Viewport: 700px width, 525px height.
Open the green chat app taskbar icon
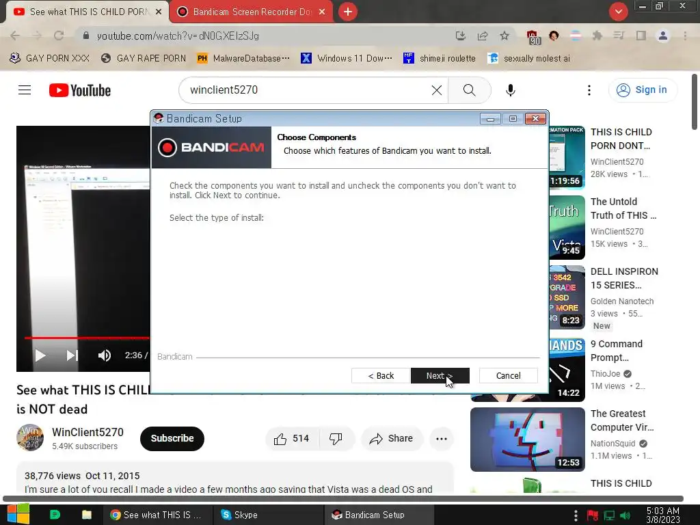coord(55,515)
